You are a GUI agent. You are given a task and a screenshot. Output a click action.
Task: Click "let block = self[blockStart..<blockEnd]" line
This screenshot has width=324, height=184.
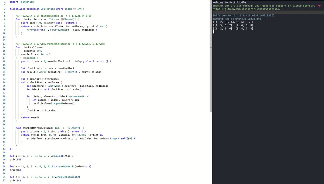(x=54, y=90)
